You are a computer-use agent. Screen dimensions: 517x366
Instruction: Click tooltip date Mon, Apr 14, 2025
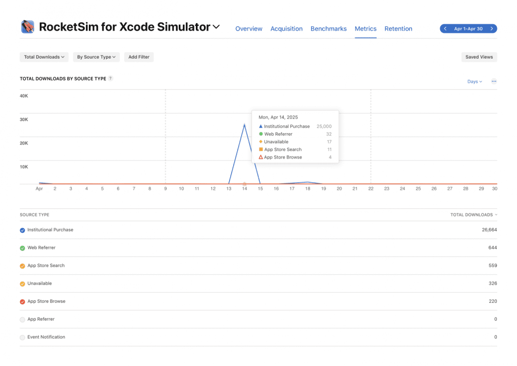click(278, 117)
